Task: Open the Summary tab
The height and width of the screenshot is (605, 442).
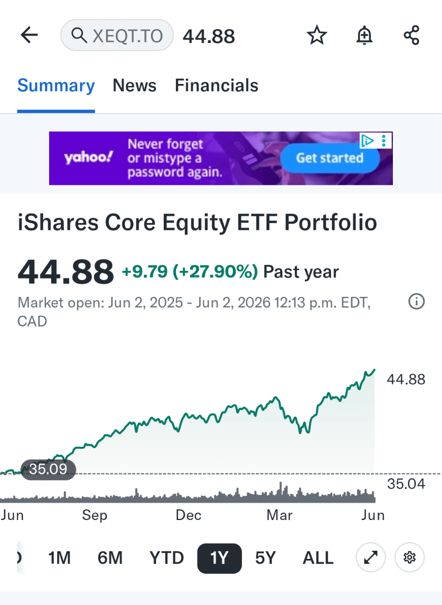Action: [56, 85]
